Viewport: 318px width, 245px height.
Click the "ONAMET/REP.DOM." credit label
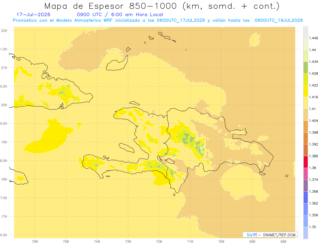click(279, 235)
